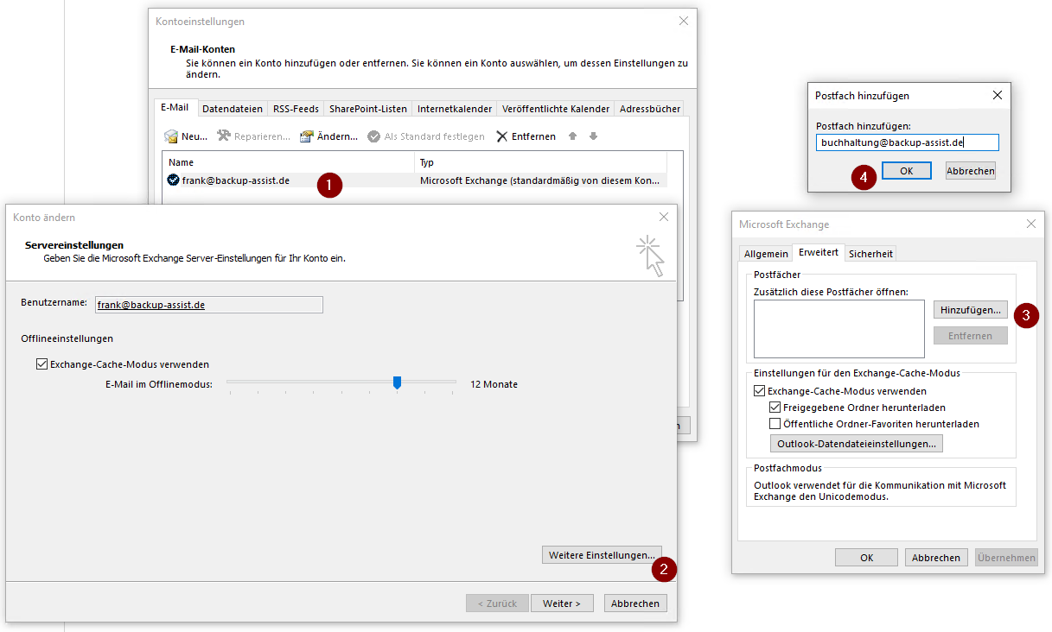1052x632 pixels.
Task: Switch to the Datendateien tab
Action: 232,109
